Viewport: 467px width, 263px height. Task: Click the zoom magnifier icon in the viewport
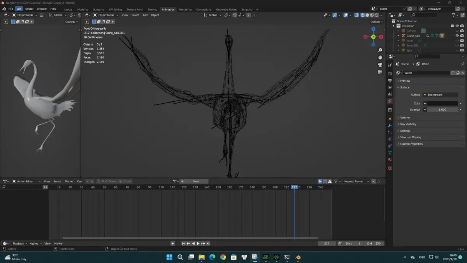(380, 50)
